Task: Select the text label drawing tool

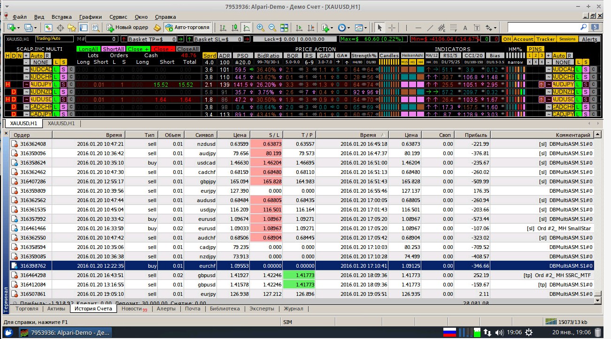Action: [x=465, y=28]
